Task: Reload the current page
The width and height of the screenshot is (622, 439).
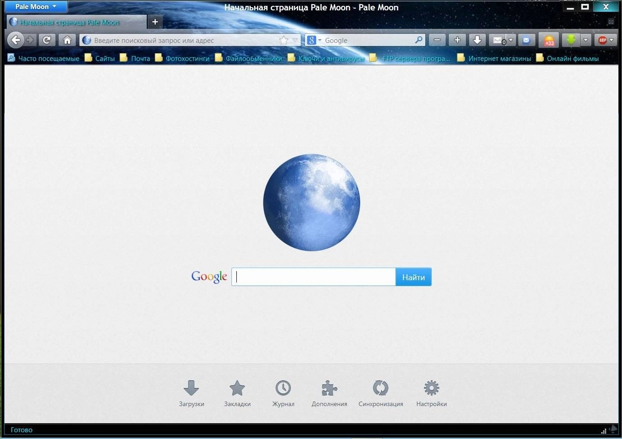Action: [46, 40]
